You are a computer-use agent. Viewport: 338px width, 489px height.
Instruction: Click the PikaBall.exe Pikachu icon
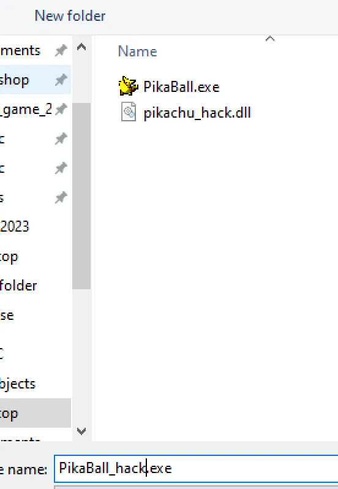tap(128, 86)
